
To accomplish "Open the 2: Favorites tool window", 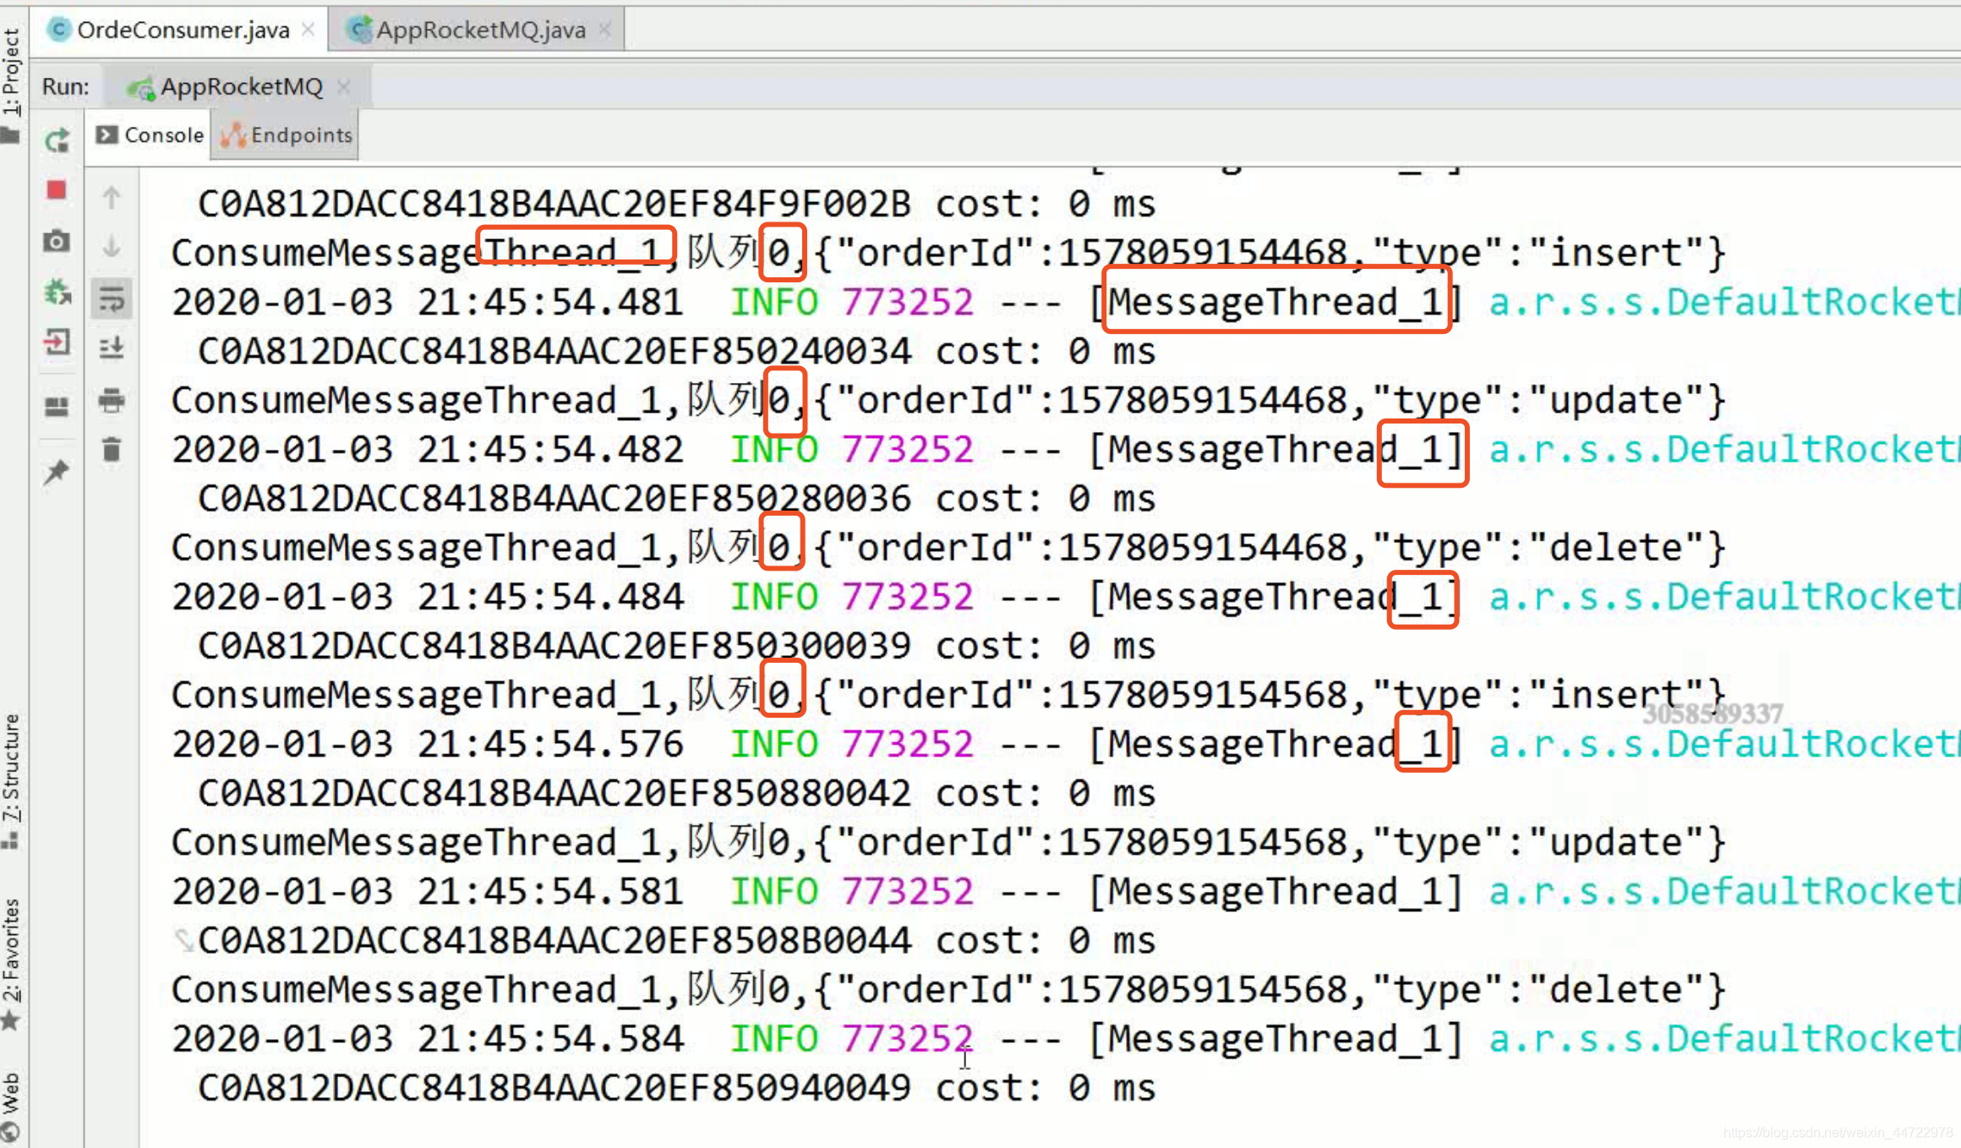I will click(x=11, y=948).
